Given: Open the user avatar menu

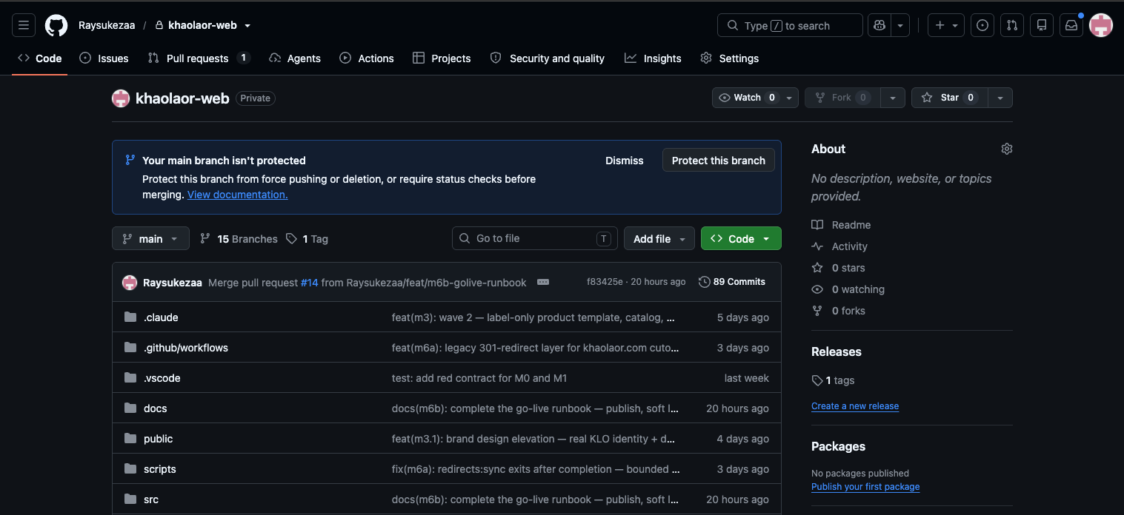Looking at the screenshot, I should (1101, 25).
